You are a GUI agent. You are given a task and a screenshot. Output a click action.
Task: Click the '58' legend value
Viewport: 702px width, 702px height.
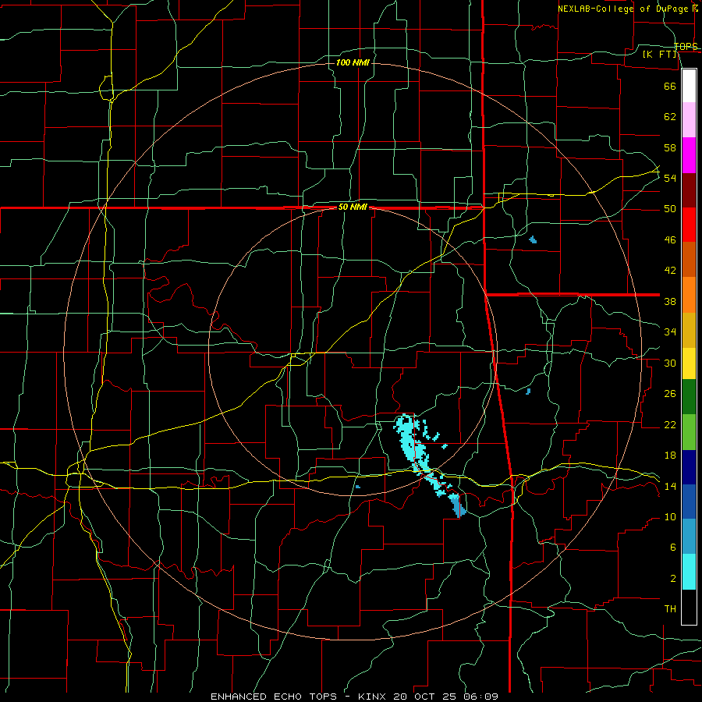point(670,147)
